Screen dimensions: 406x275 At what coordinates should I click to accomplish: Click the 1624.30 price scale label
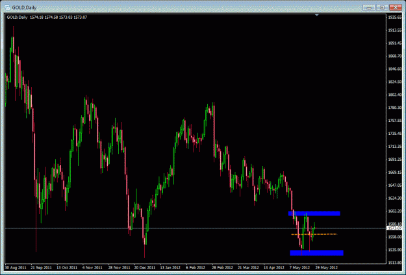395,198
